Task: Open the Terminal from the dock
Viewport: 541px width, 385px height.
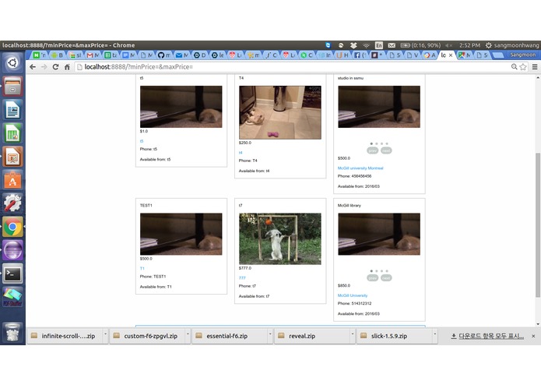Action: (x=12, y=274)
